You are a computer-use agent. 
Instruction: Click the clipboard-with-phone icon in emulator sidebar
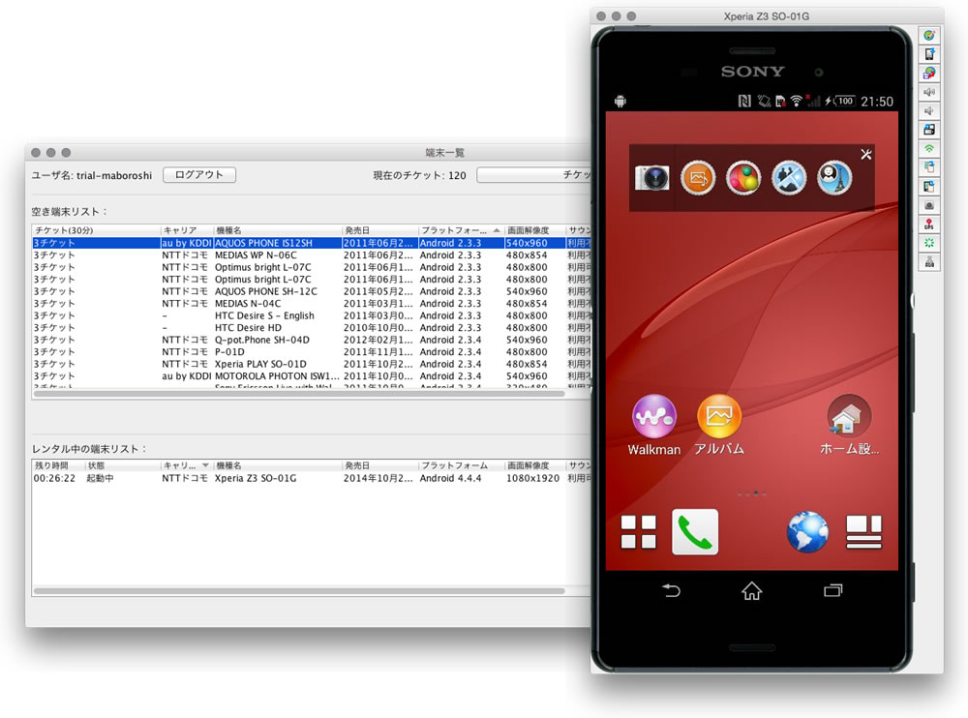tap(929, 187)
